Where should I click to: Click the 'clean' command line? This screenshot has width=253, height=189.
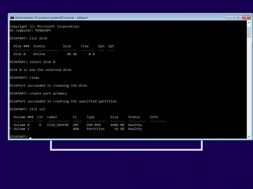pyautogui.click(x=24, y=78)
